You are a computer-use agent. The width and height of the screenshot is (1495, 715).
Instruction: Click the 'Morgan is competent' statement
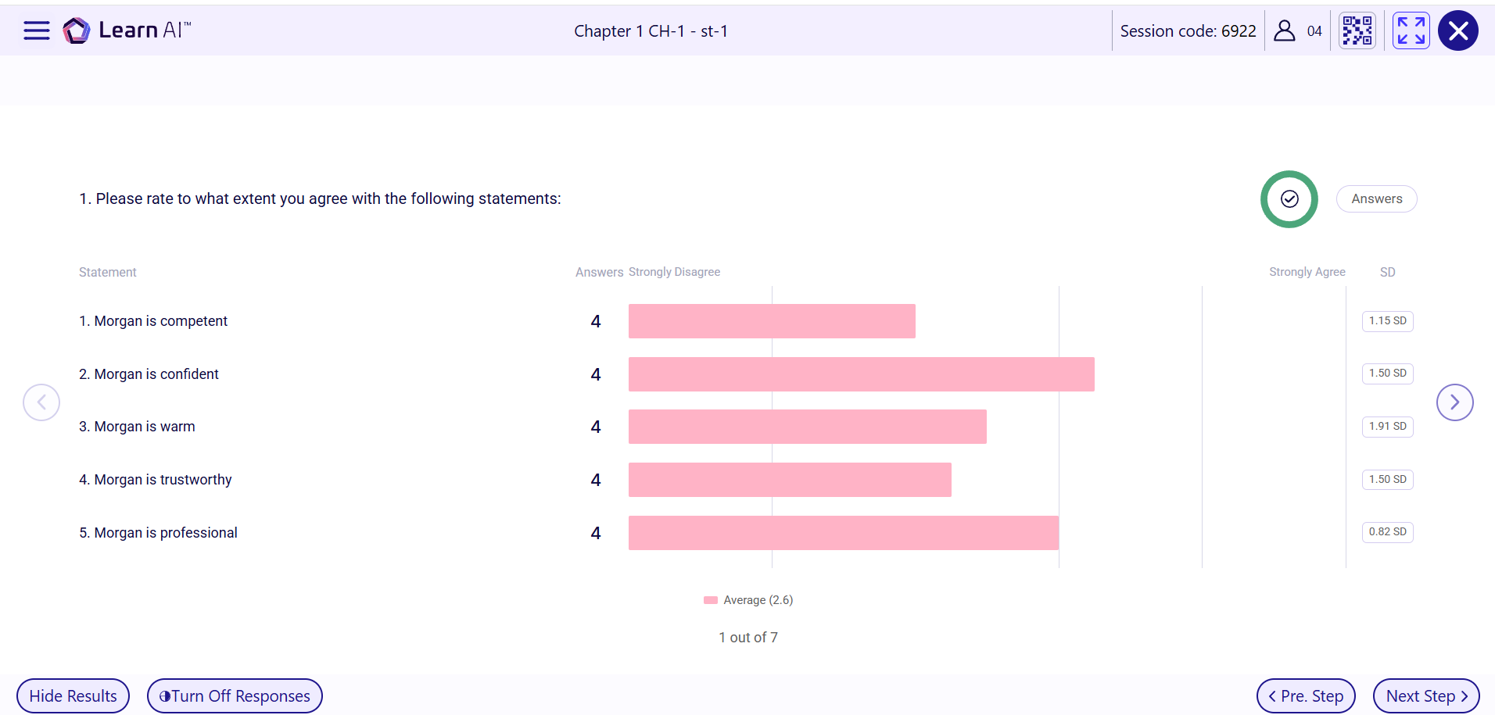(x=153, y=321)
